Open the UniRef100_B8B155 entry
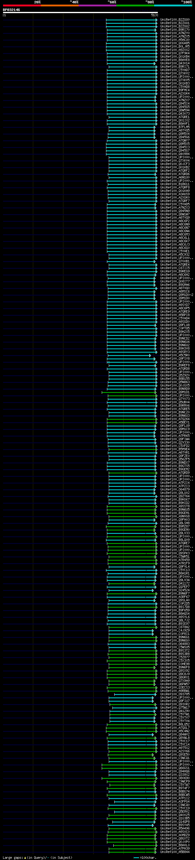195x860 pixels. coord(175,379)
